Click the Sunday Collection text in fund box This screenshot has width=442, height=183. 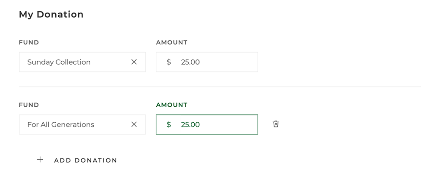coord(59,62)
